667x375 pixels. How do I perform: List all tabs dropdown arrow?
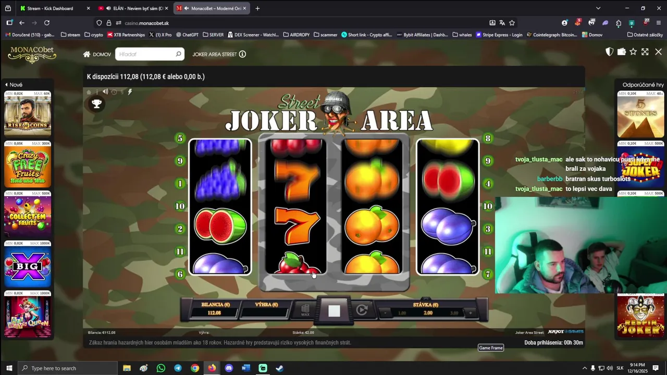(598, 8)
